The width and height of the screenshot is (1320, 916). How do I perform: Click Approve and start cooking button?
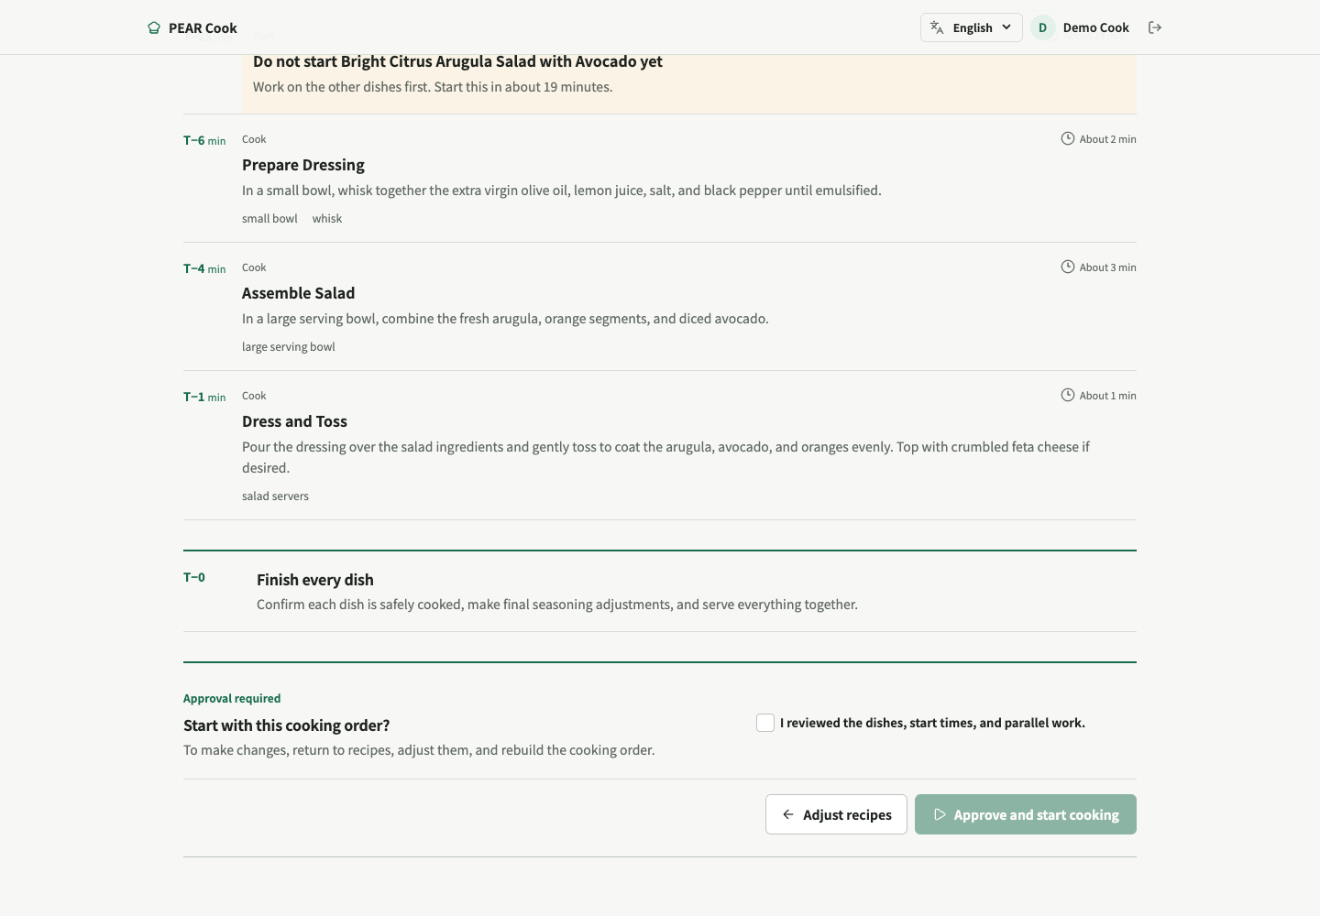(1026, 814)
